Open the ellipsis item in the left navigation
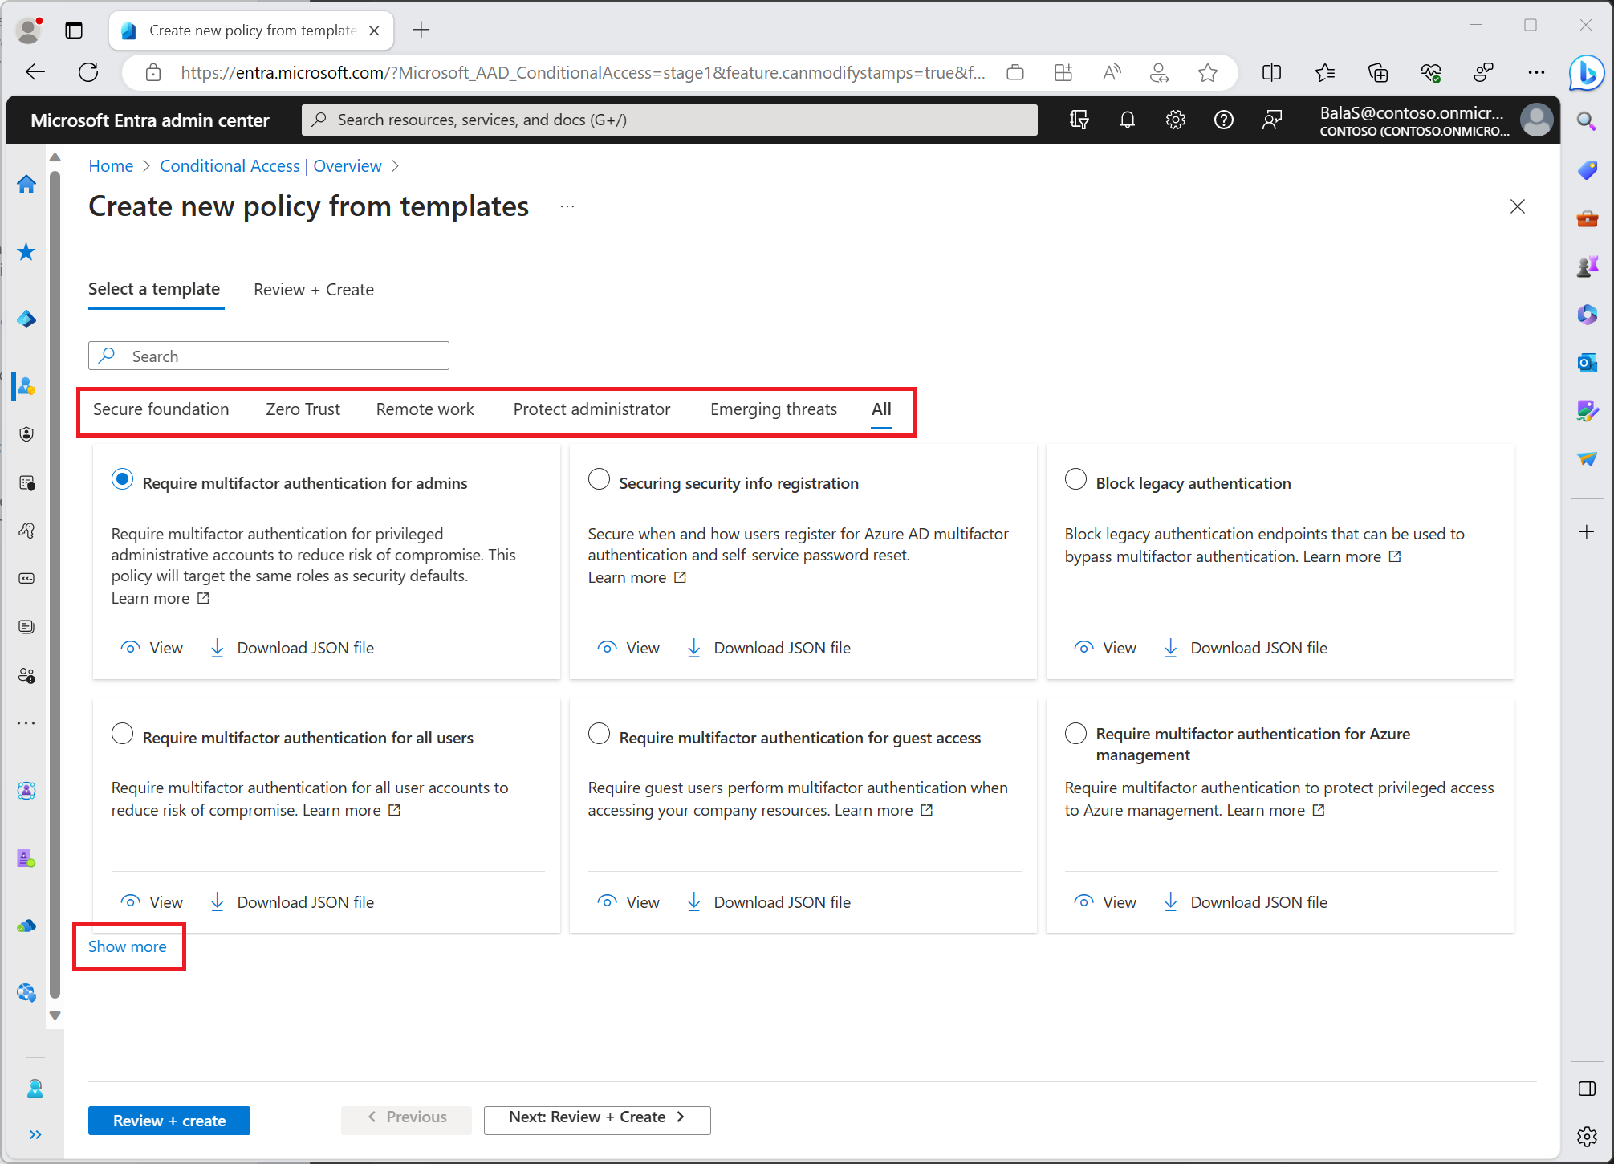 26,722
